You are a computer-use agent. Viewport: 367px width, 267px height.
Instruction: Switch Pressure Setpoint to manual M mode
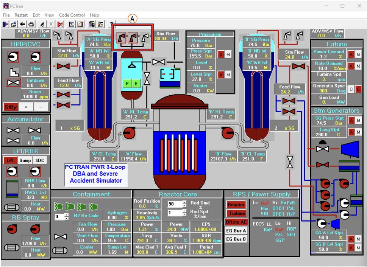pyautogui.click(x=228, y=54)
